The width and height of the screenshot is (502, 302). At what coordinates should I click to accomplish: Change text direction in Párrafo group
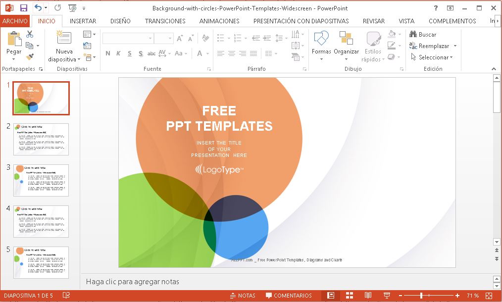(x=298, y=34)
